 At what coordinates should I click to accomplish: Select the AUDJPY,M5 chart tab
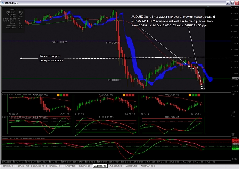131,166
